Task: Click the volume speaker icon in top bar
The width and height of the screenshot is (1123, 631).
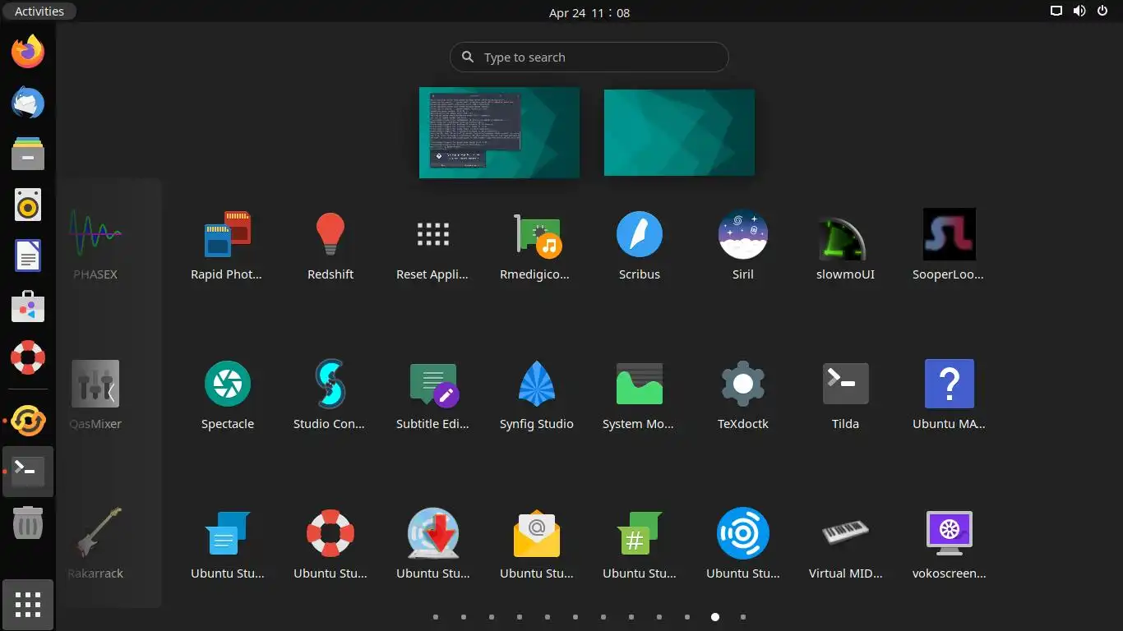Action: 1079,12
